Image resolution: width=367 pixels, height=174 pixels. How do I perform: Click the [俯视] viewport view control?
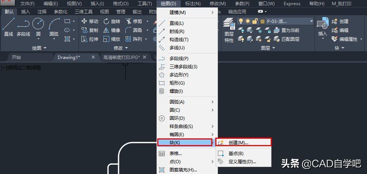coord(13,68)
